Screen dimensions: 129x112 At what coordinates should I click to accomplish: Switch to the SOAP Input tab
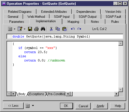[x=62, y=17]
